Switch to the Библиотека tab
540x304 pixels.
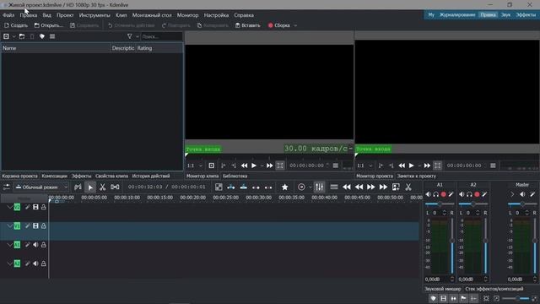(235, 176)
